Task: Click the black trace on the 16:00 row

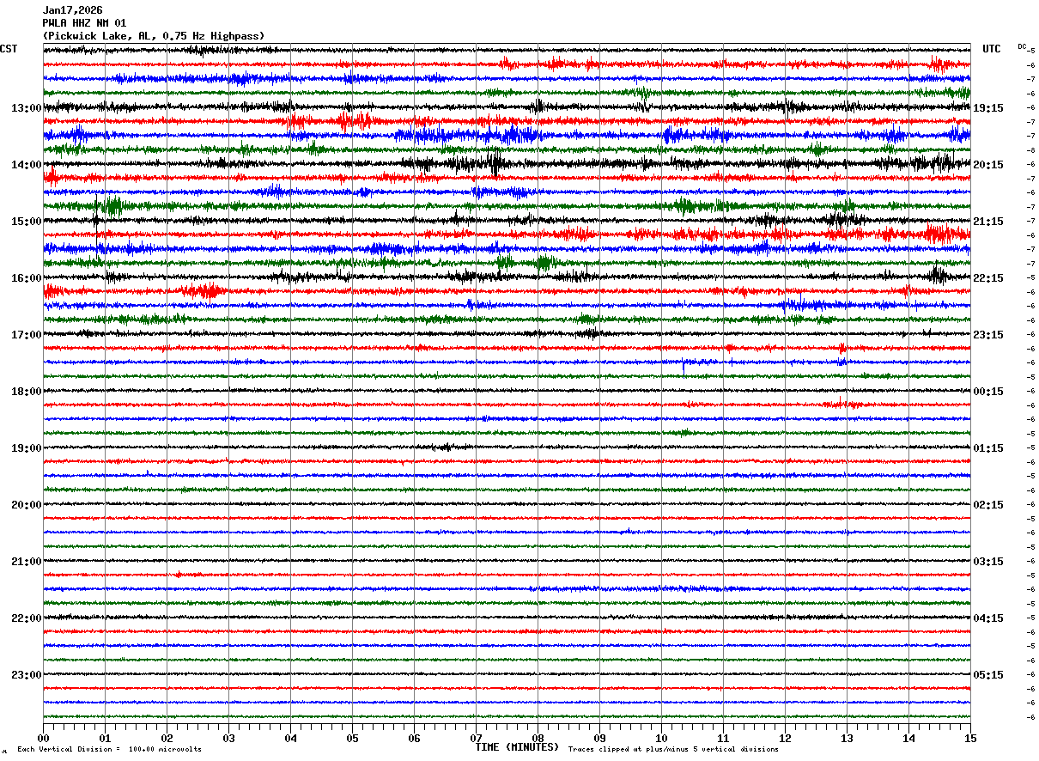Action: click(x=507, y=277)
